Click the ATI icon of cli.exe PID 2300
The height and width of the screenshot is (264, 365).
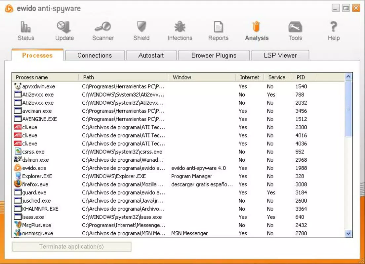[x=18, y=127]
